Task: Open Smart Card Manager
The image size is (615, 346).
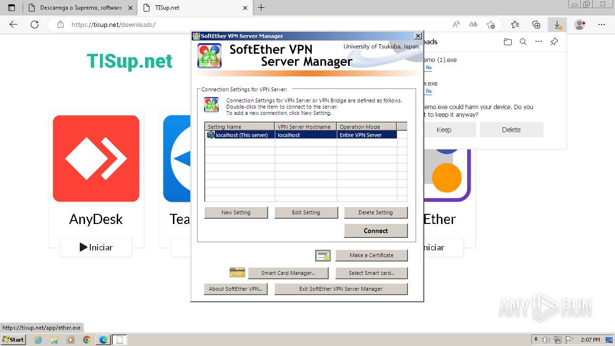Action: [288, 273]
